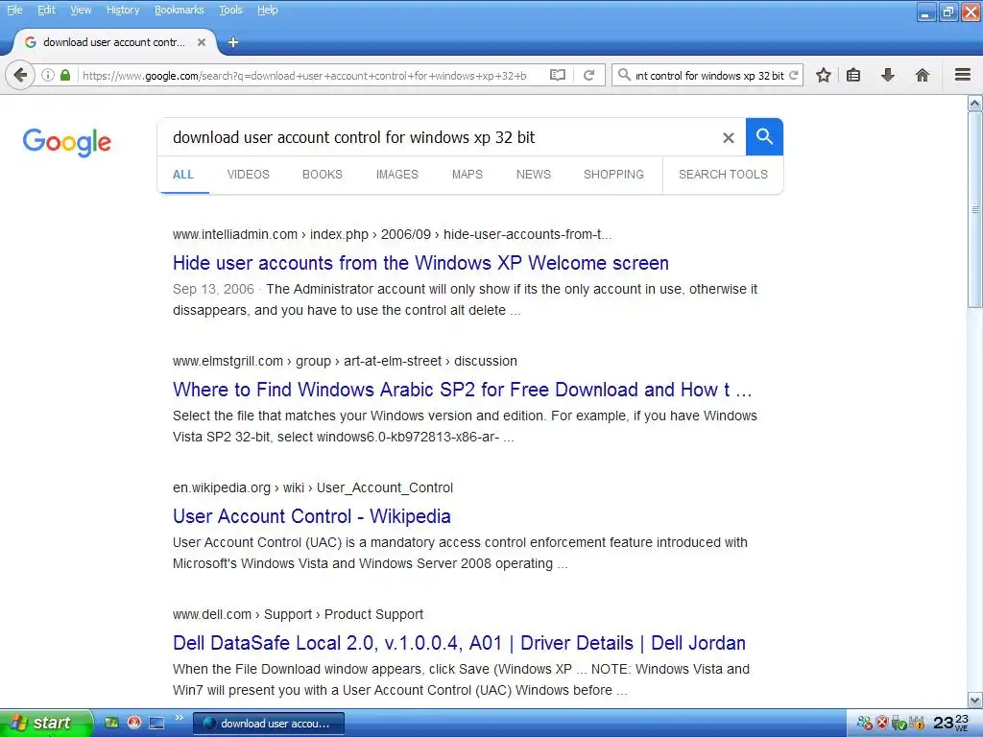Image resolution: width=983 pixels, height=737 pixels.
Task: Bookmark this page with the star icon
Action: click(823, 75)
